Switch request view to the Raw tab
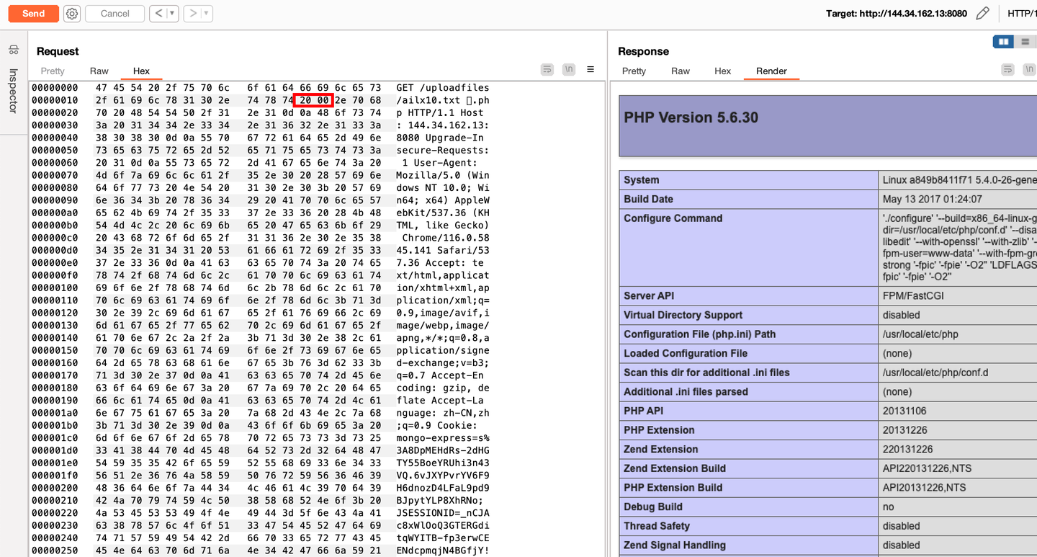The height and width of the screenshot is (557, 1037). [x=99, y=71]
